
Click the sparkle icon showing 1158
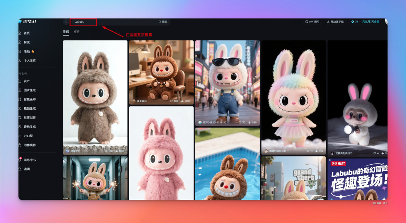(249, 123)
